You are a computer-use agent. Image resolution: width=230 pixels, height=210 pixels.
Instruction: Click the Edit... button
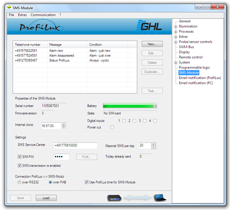click(x=152, y=53)
